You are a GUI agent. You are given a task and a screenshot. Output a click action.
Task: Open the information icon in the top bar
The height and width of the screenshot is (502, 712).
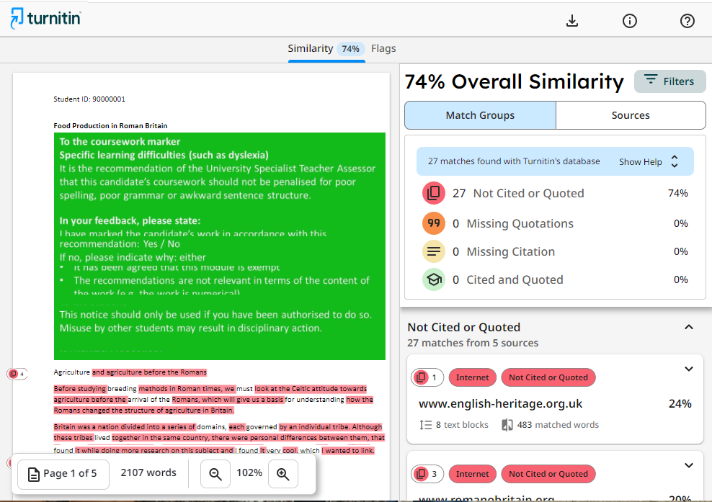[629, 21]
